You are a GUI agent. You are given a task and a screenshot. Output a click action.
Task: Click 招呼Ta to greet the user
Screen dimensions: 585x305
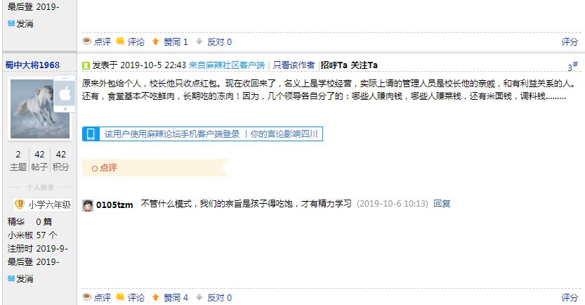(334, 65)
